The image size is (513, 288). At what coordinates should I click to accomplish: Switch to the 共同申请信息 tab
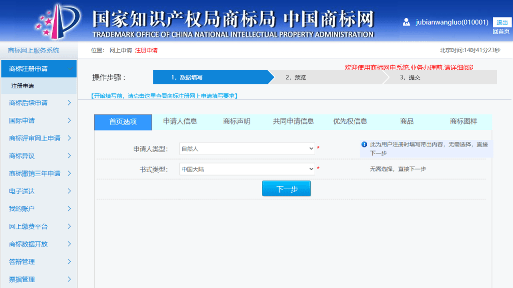point(294,121)
